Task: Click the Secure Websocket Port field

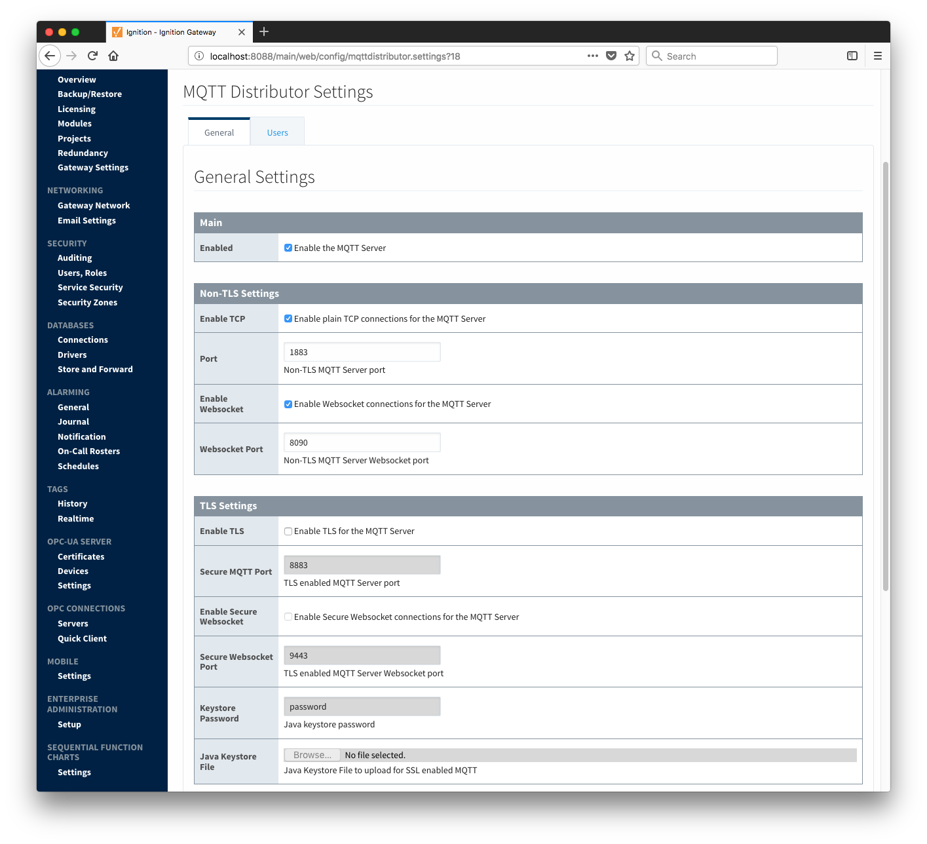Action: coord(362,655)
